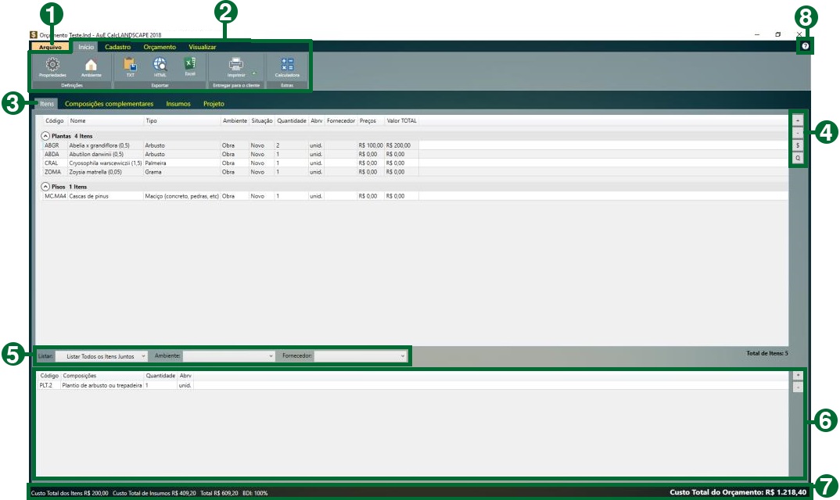Collapse the Plantas group

pos(45,135)
